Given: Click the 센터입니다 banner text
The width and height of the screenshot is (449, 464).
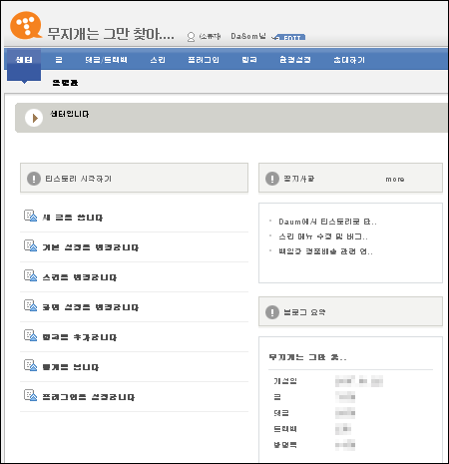Looking at the screenshot, I should (70, 114).
